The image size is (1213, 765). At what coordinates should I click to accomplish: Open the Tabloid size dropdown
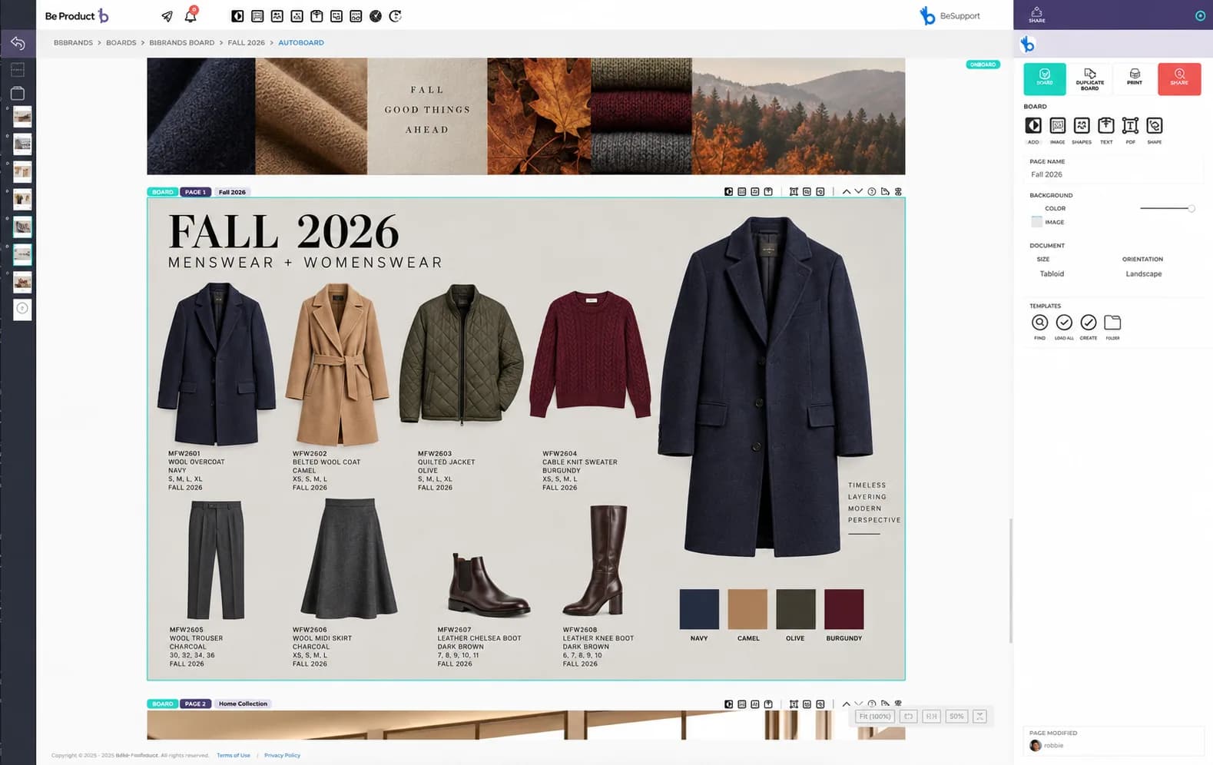click(1052, 274)
